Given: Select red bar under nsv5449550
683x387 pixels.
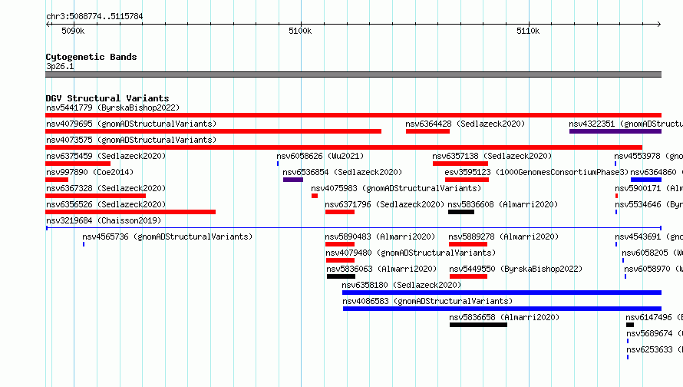Looking at the screenshot, I should 468,276.
